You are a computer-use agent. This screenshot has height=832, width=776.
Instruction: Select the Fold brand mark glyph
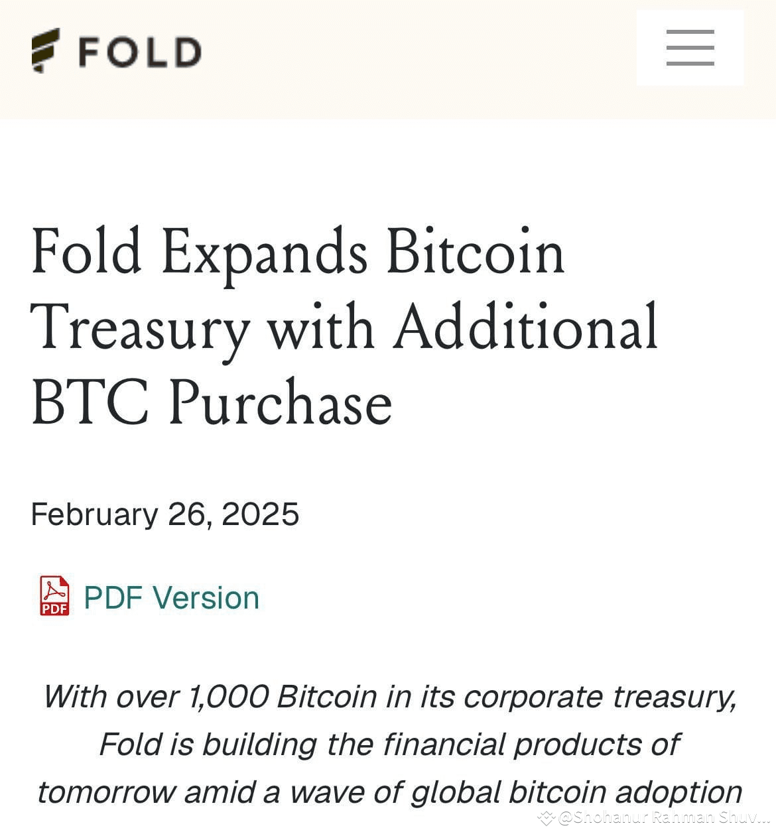coord(45,50)
